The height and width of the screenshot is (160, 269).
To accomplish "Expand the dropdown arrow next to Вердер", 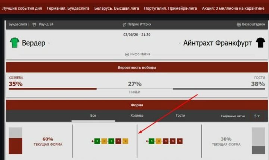I will coord(49,43).
